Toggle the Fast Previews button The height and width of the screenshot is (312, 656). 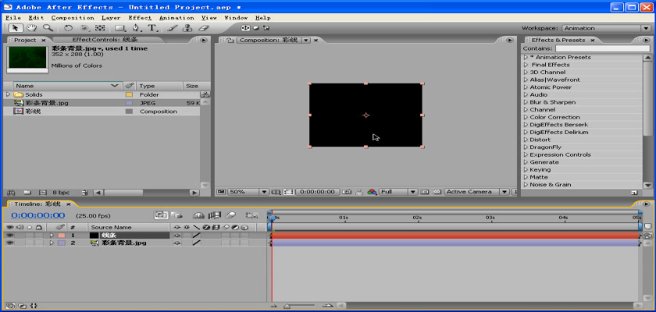[x=425, y=192]
